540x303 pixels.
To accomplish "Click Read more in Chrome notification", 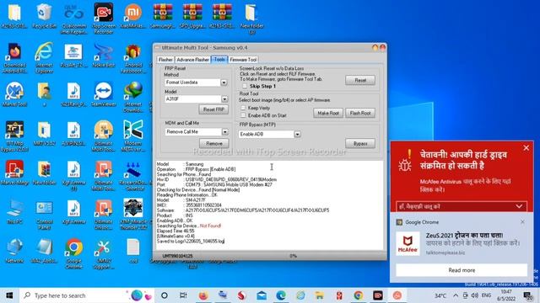I will coord(462,270).
